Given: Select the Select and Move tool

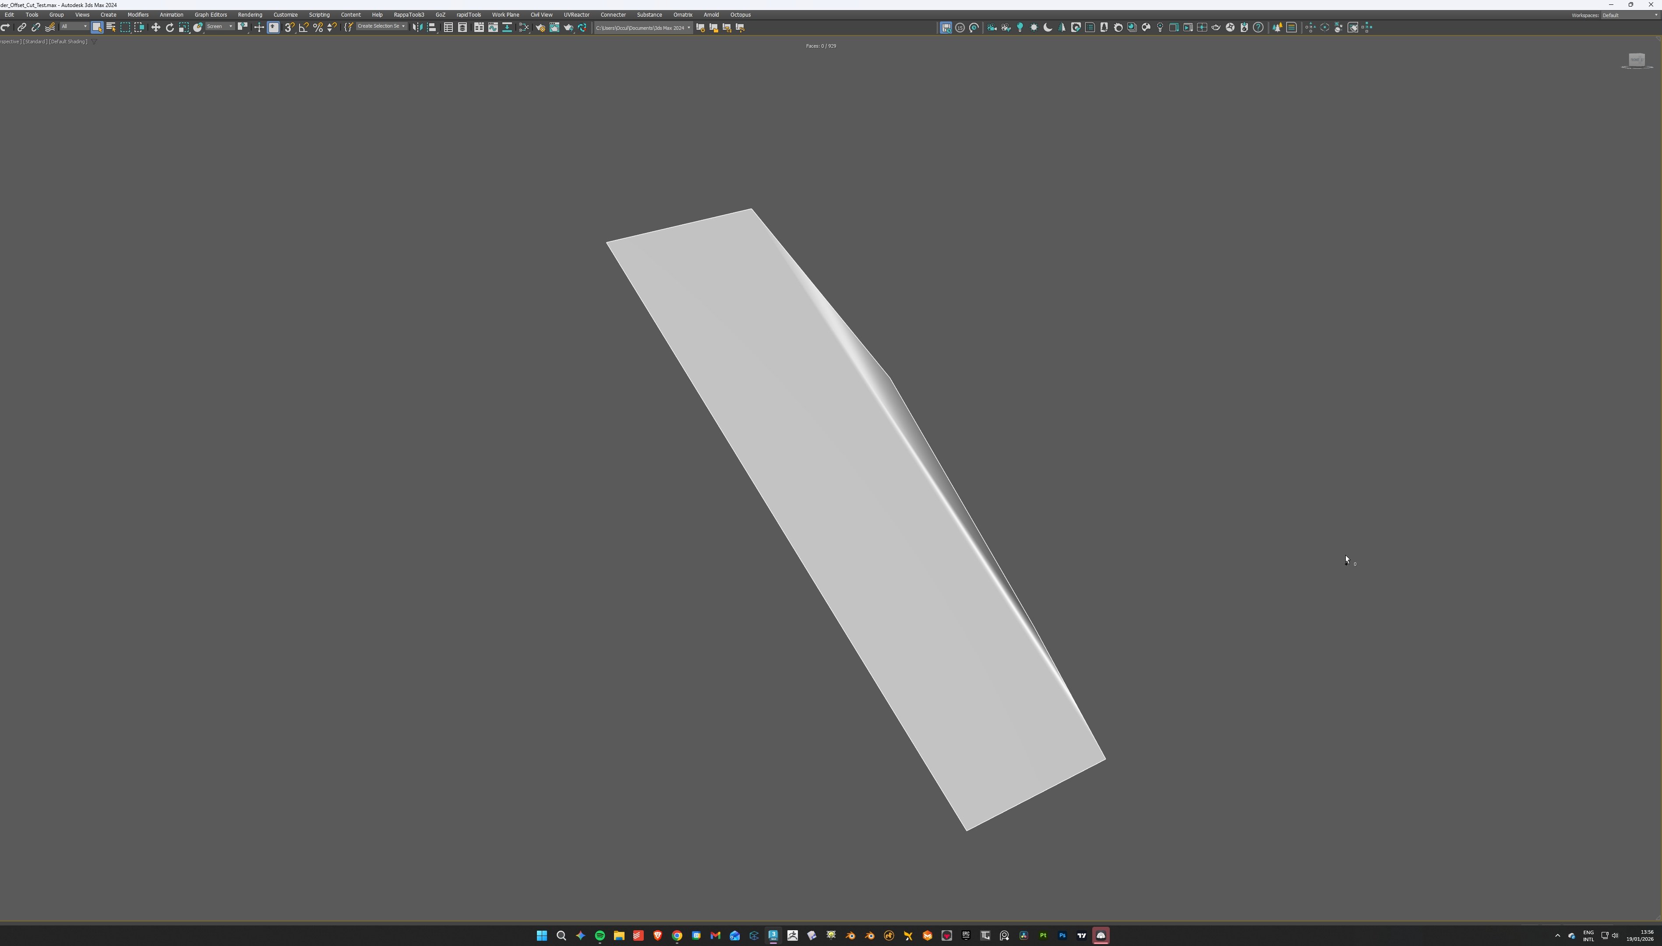Looking at the screenshot, I should pos(155,27).
